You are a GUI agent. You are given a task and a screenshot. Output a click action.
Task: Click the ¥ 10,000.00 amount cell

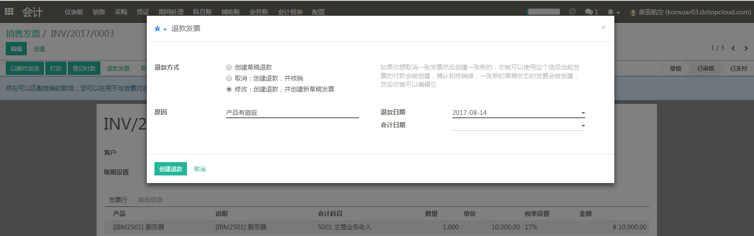629,227
